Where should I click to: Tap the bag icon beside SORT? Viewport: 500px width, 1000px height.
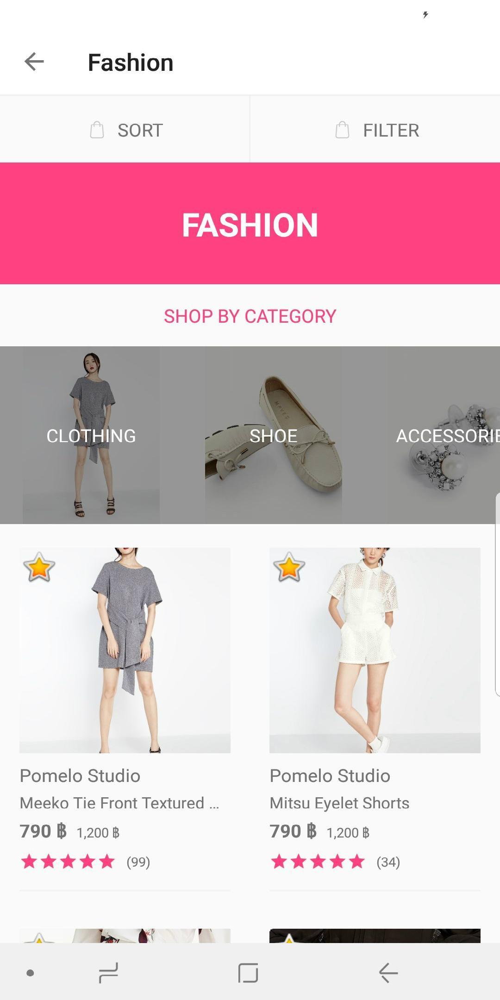pyautogui.click(x=97, y=130)
